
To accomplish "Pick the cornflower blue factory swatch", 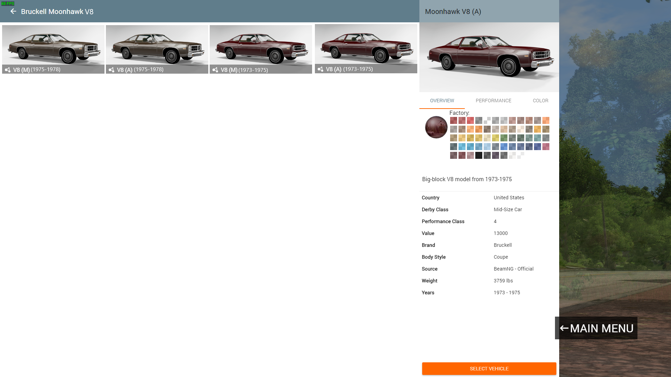I will point(504,147).
